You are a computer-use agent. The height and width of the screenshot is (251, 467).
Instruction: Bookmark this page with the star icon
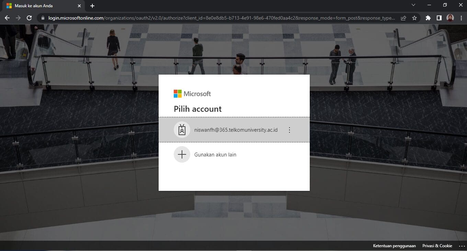[x=414, y=18]
